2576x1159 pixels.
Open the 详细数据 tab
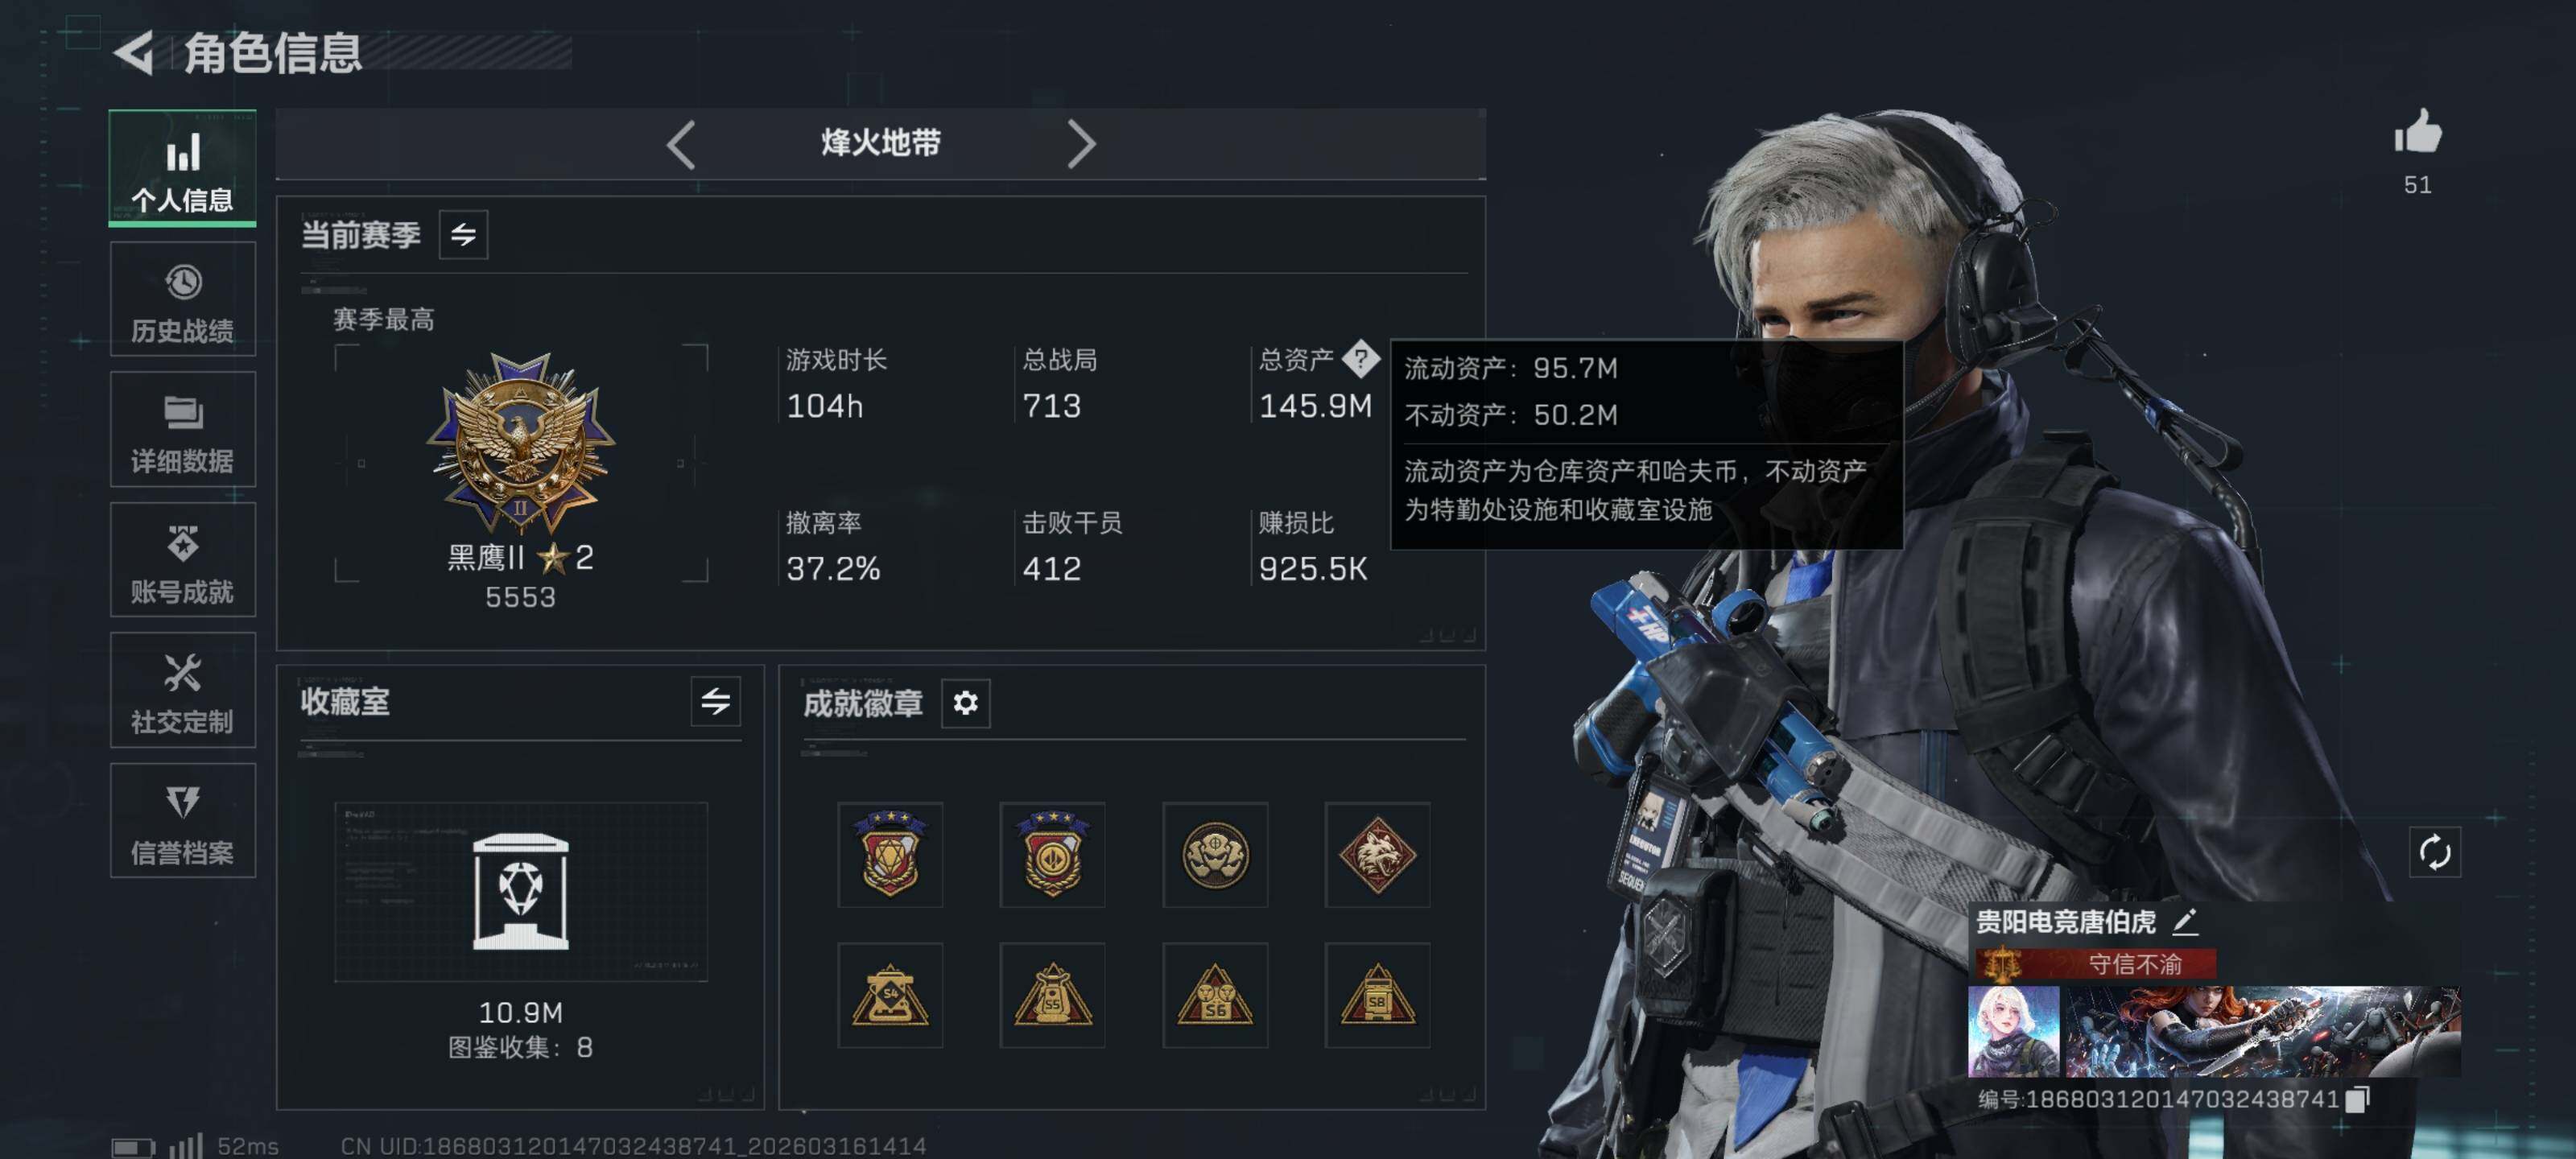[x=182, y=430]
